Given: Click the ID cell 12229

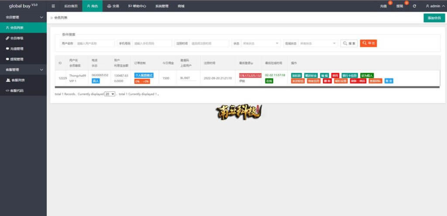Looking at the screenshot, I should 63,78.
